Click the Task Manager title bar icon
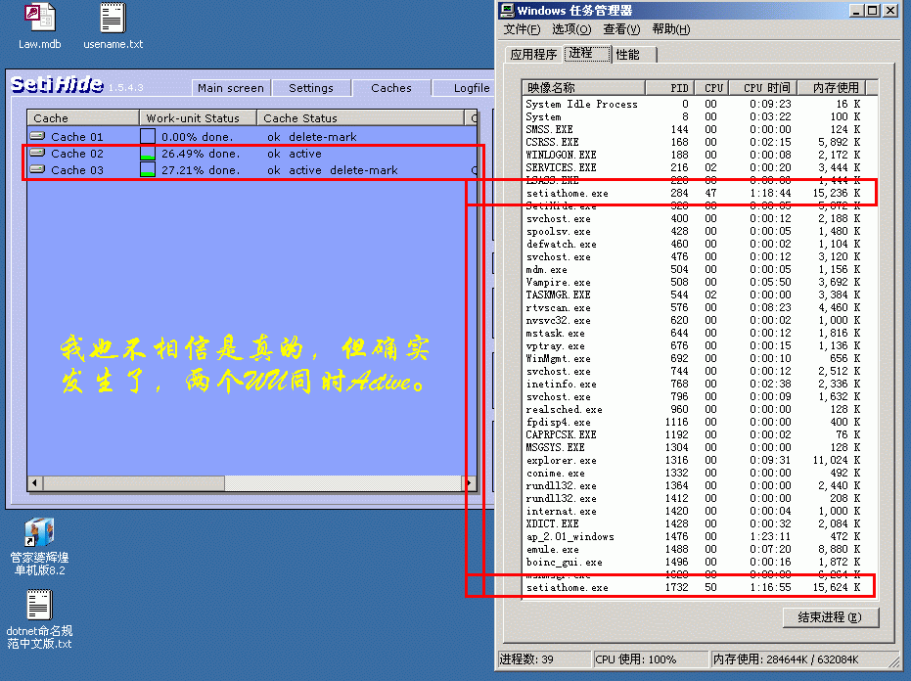 [508, 10]
